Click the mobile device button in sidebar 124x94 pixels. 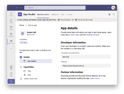click(11, 81)
